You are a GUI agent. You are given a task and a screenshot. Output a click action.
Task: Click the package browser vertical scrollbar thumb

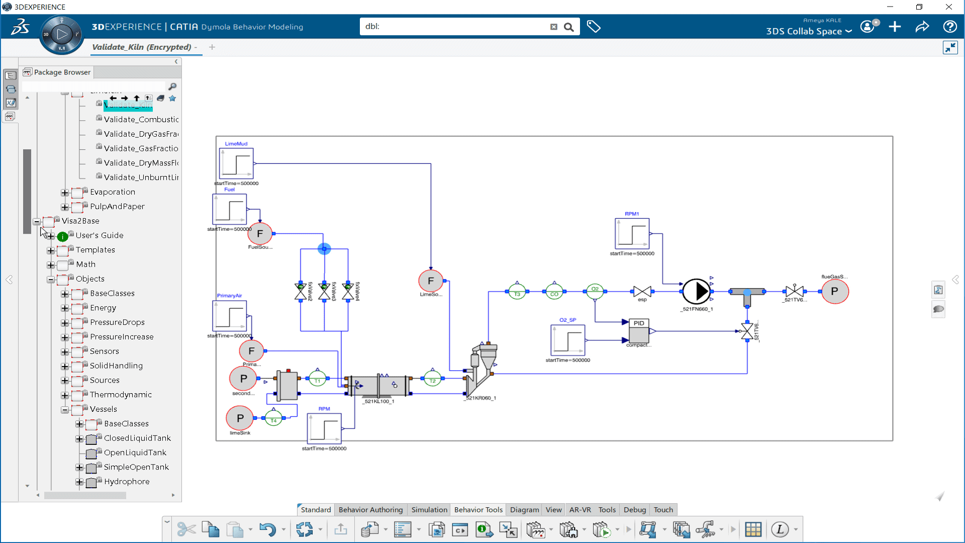(27, 191)
